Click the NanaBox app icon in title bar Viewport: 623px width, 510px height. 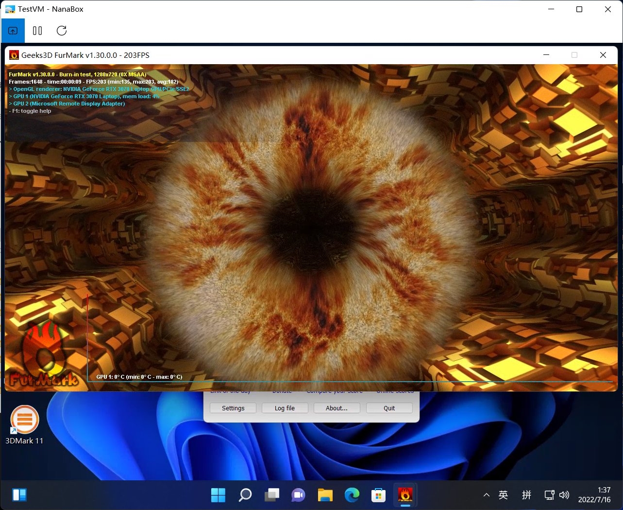pos(10,9)
